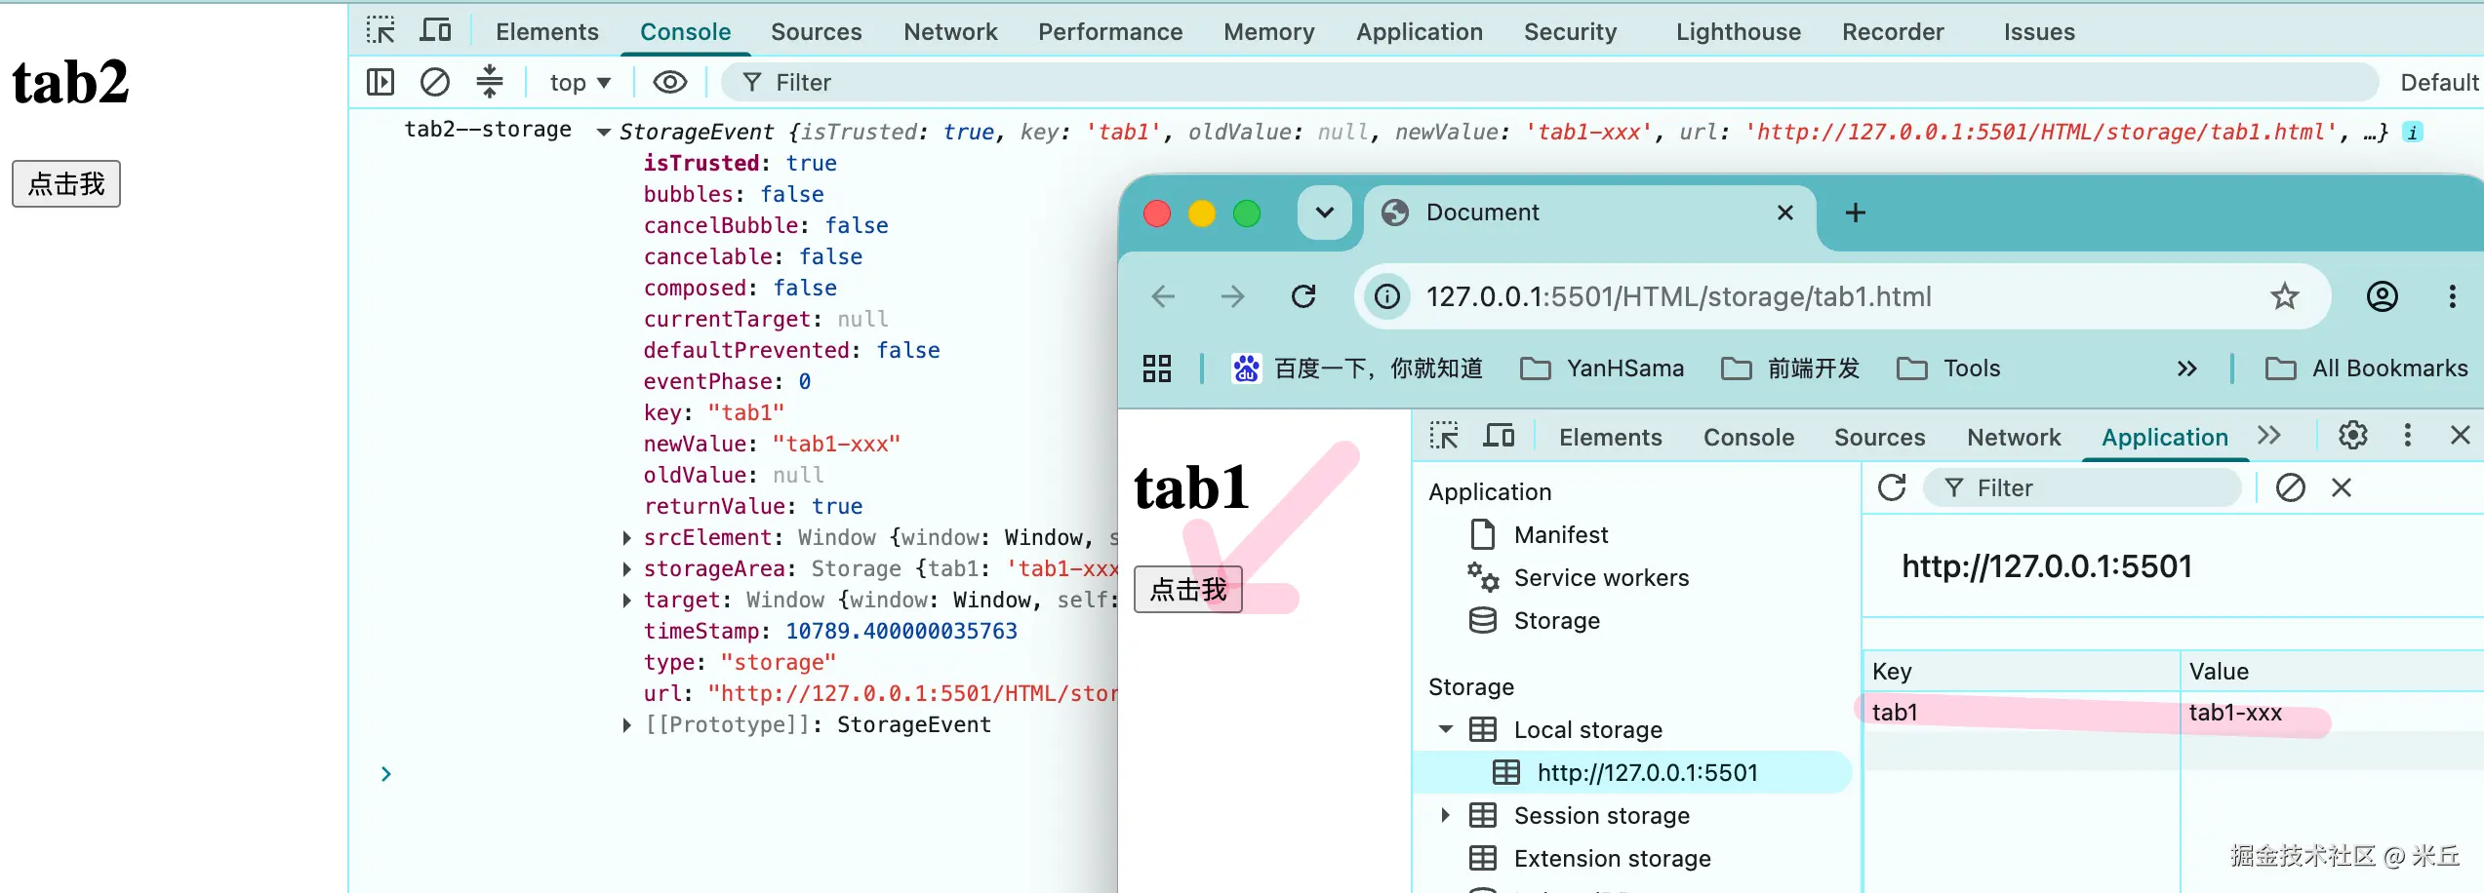Image resolution: width=2484 pixels, height=893 pixels.
Task: Toggle device toolbar in front DevTools
Action: 1499,436
